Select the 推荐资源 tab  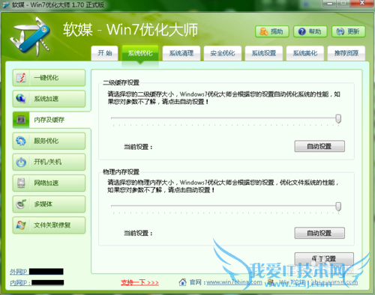point(346,53)
